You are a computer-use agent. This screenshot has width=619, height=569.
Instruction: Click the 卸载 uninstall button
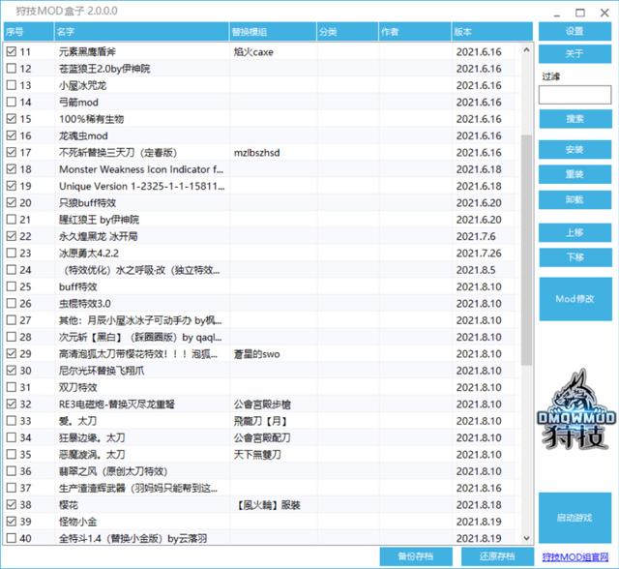575,199
